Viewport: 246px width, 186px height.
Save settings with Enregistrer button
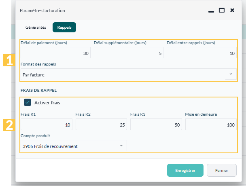[185, 170]
